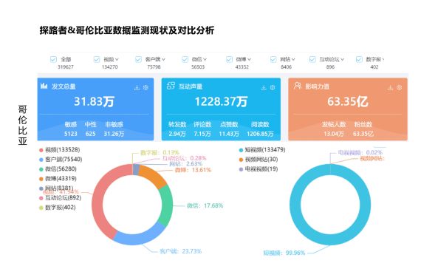The image size is (421, 266).
Task: Click the 转发数 2.94万 figure
Action: point(177,129)
